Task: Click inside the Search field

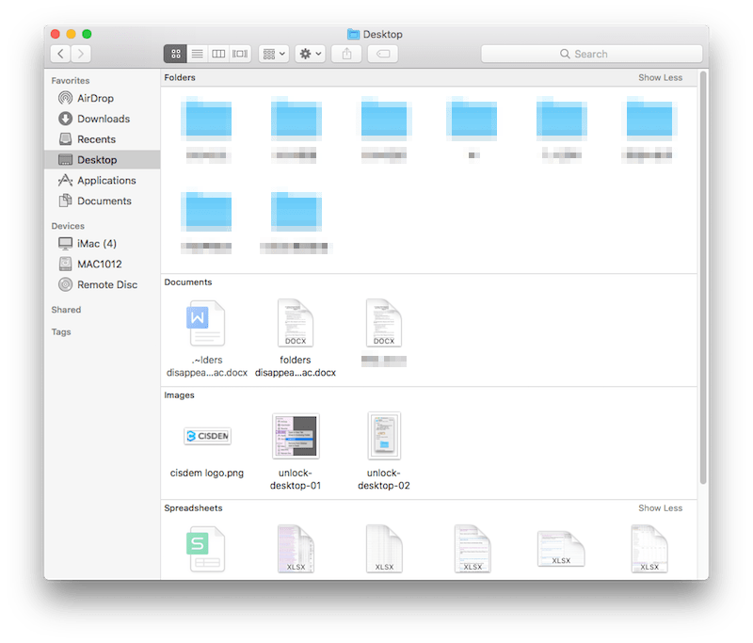Action: tap(593, 54)
